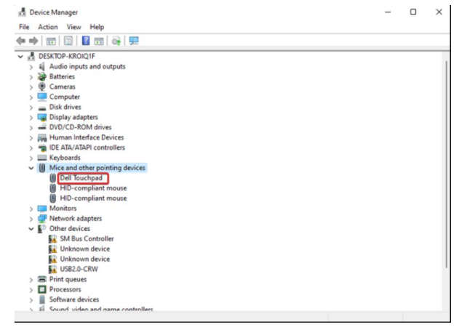Screen dimensions: 459x327
Task: Click the Cameras category icon
Action: point(42,86)
